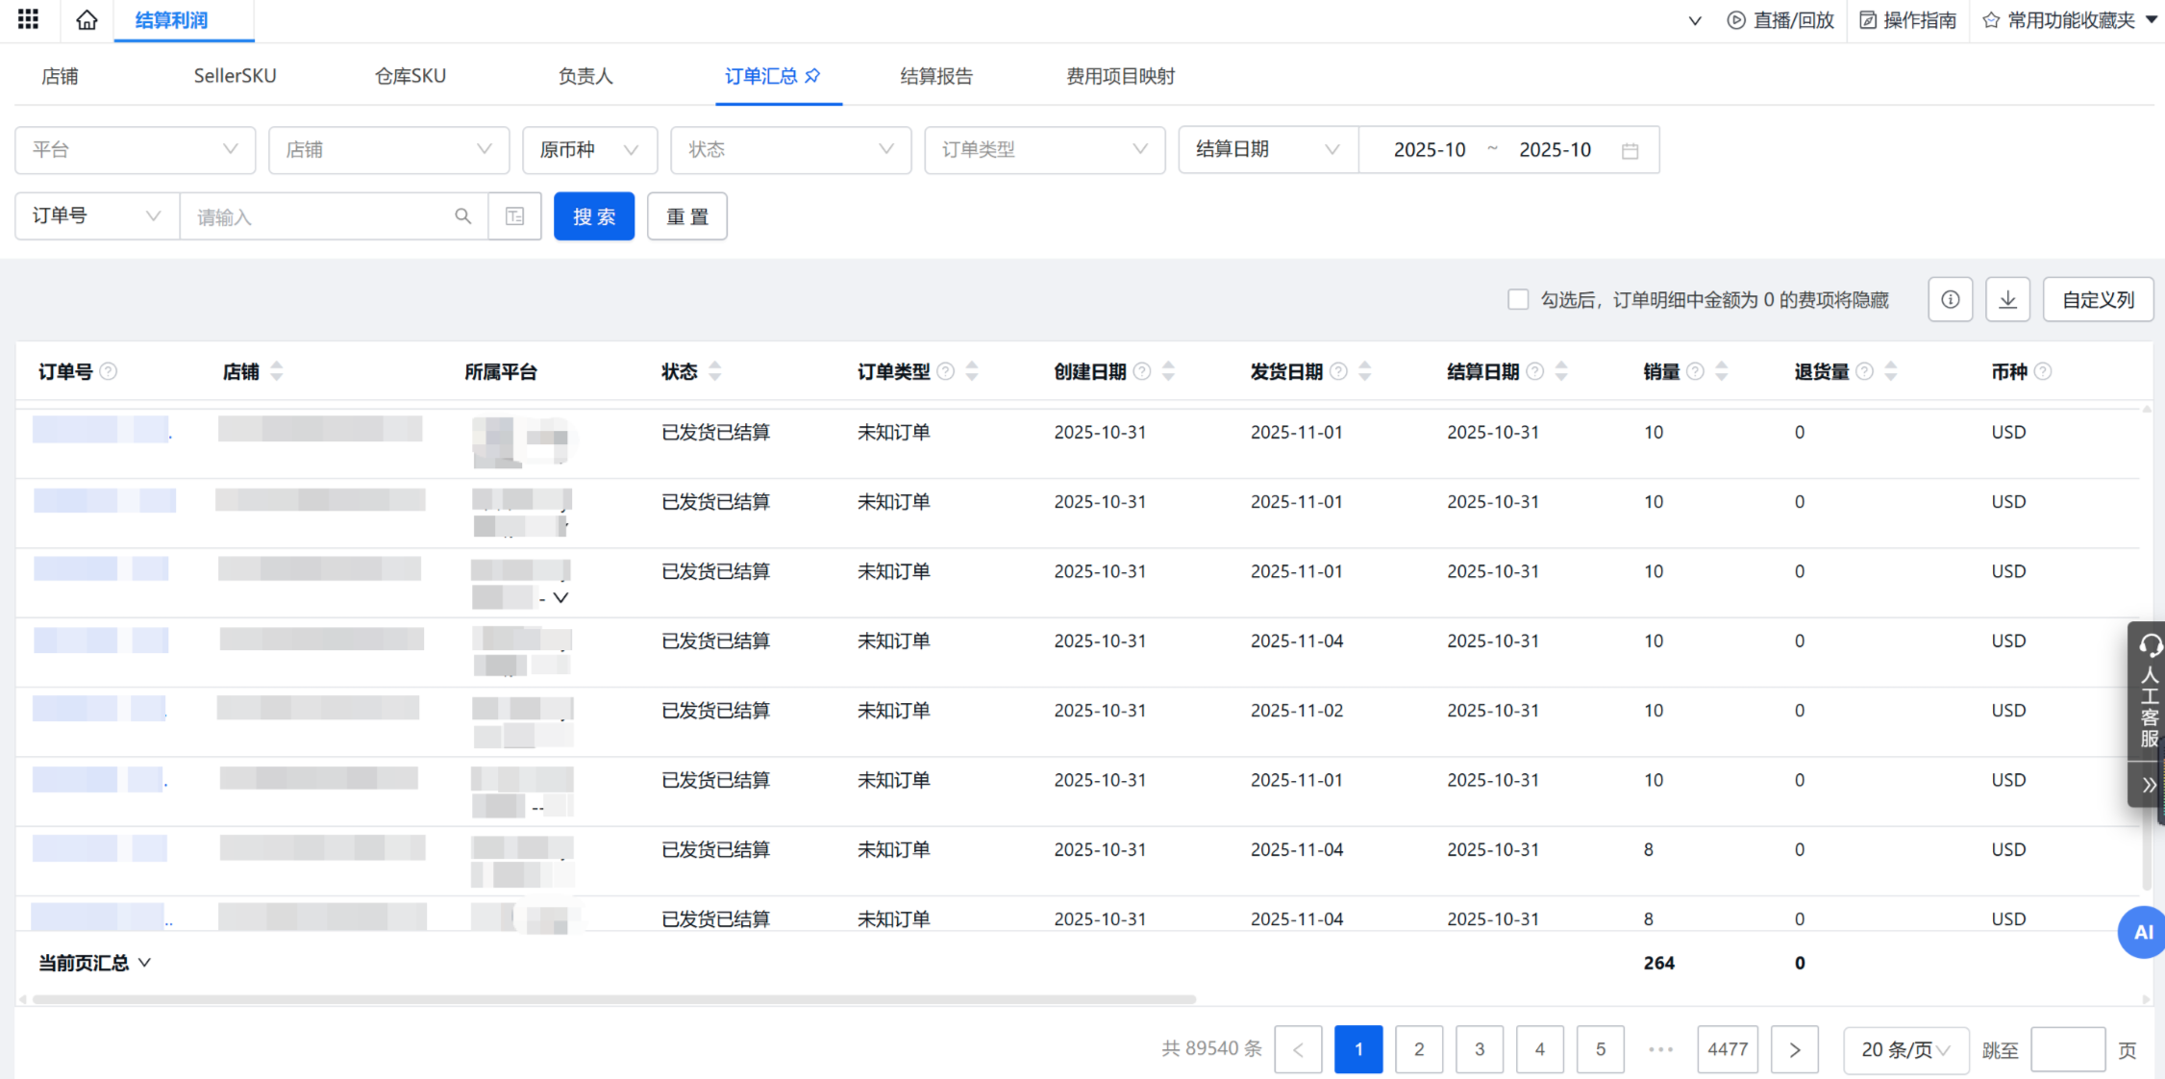
Task: Open the 人工客服 headset widget
Action: pyautogui.click(x=2149, y=692)
